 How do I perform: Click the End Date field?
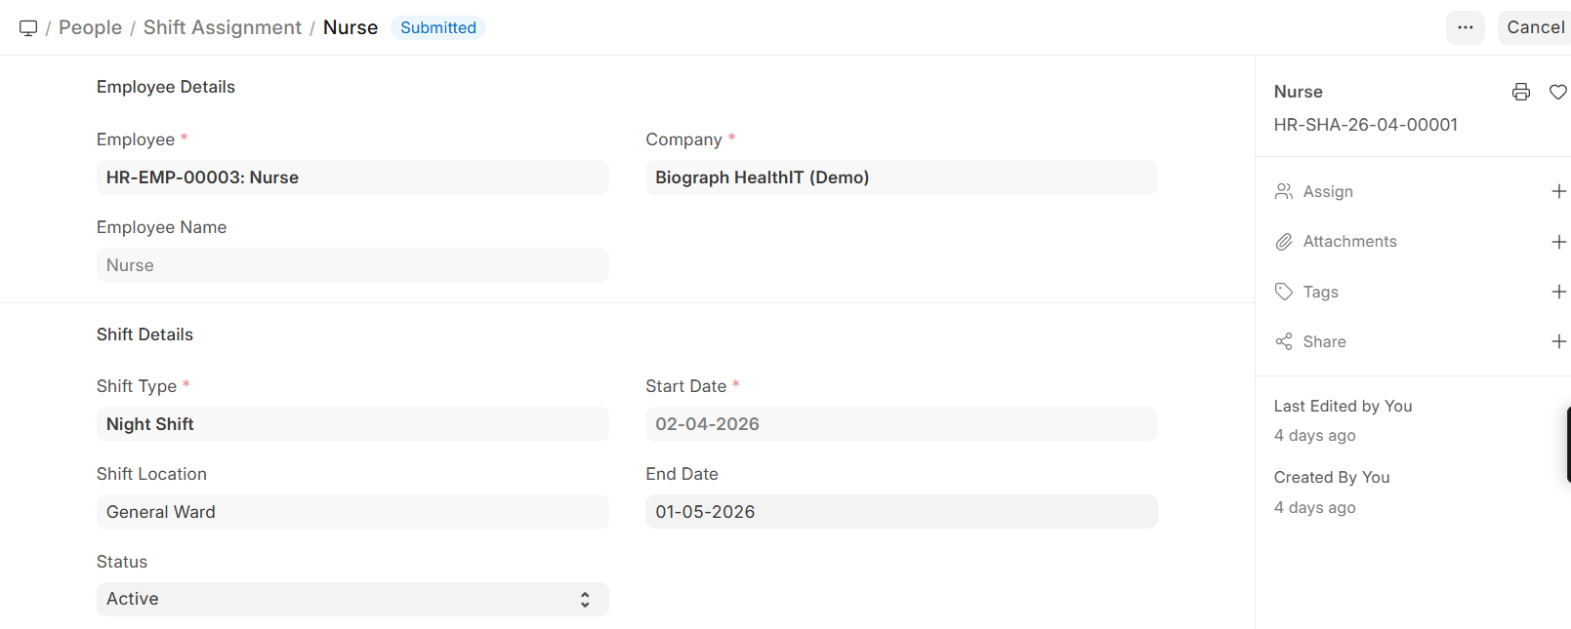click(x=900, y=512)
